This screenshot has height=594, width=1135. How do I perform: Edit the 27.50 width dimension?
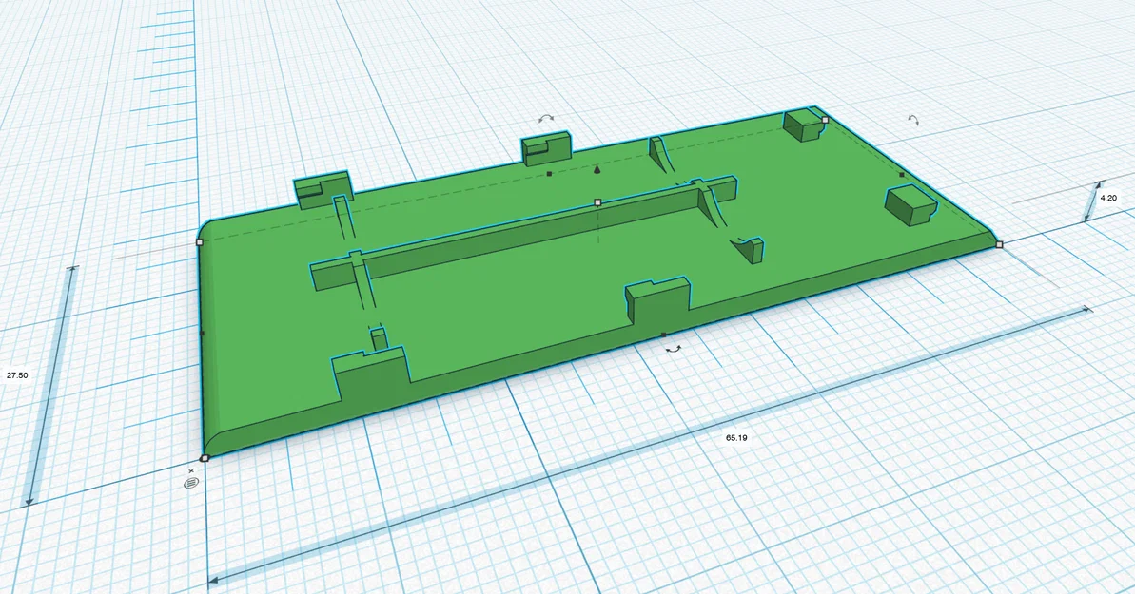pyautogui.click(x=17, y=375)
